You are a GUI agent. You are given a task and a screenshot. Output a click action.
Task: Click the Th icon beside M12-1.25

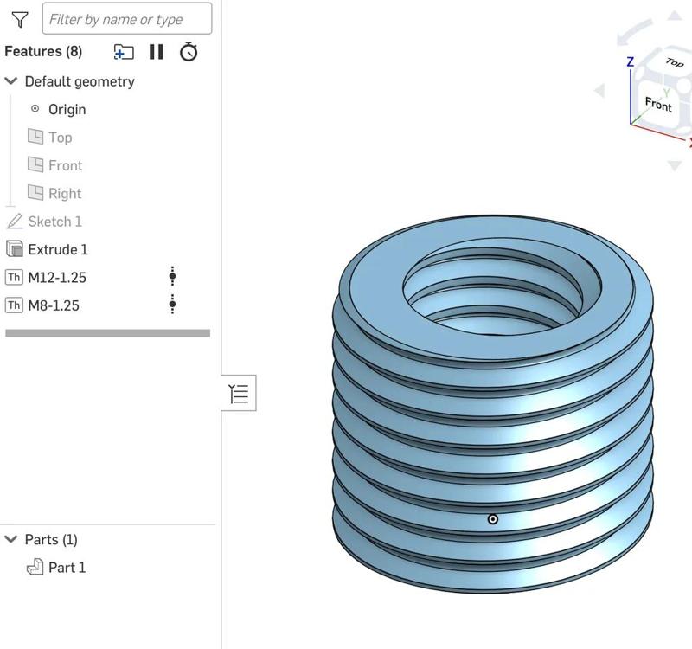coord(14,277)
